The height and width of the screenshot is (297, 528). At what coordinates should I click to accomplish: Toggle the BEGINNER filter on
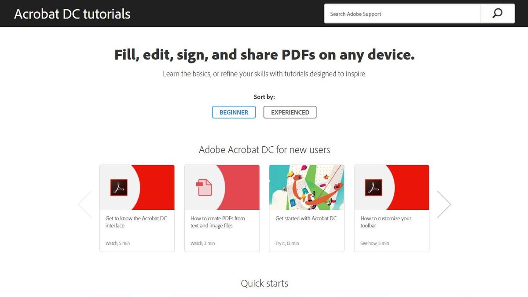click(234, 112)
